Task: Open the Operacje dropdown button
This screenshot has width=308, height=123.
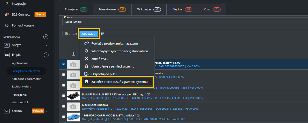Action: point(89,34)
